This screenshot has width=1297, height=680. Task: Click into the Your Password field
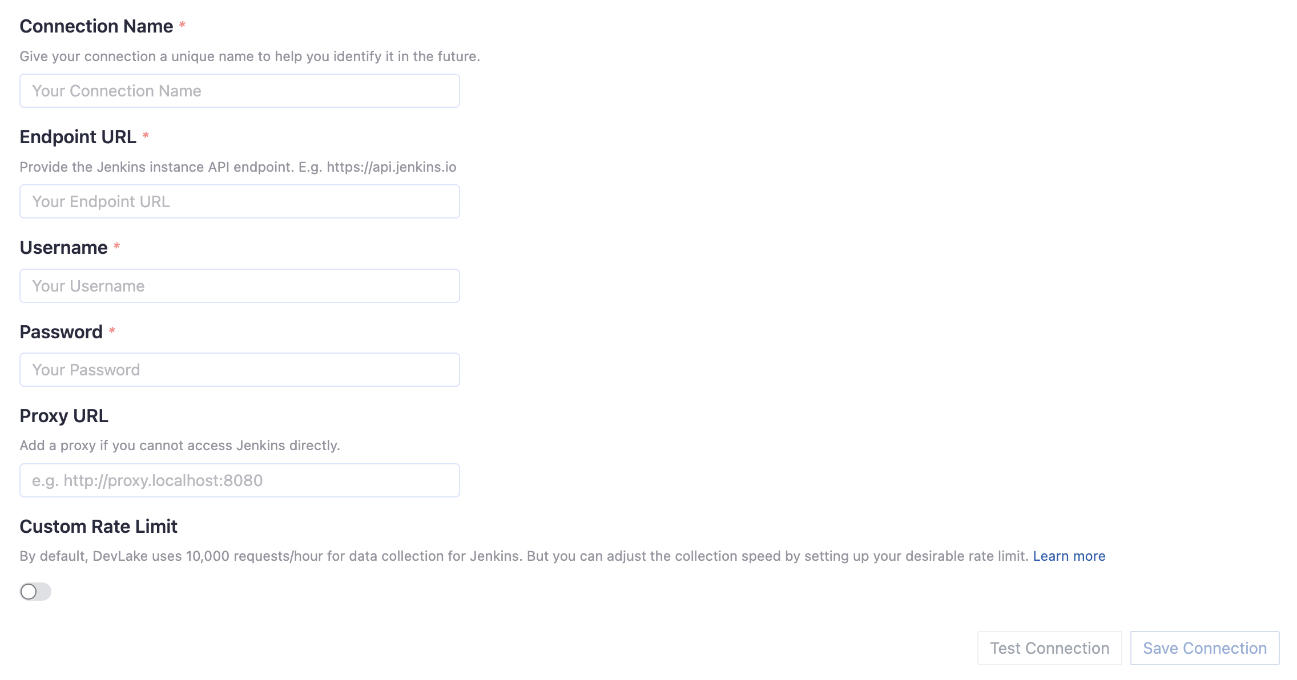pyautogui.click(x=239, y=370)
